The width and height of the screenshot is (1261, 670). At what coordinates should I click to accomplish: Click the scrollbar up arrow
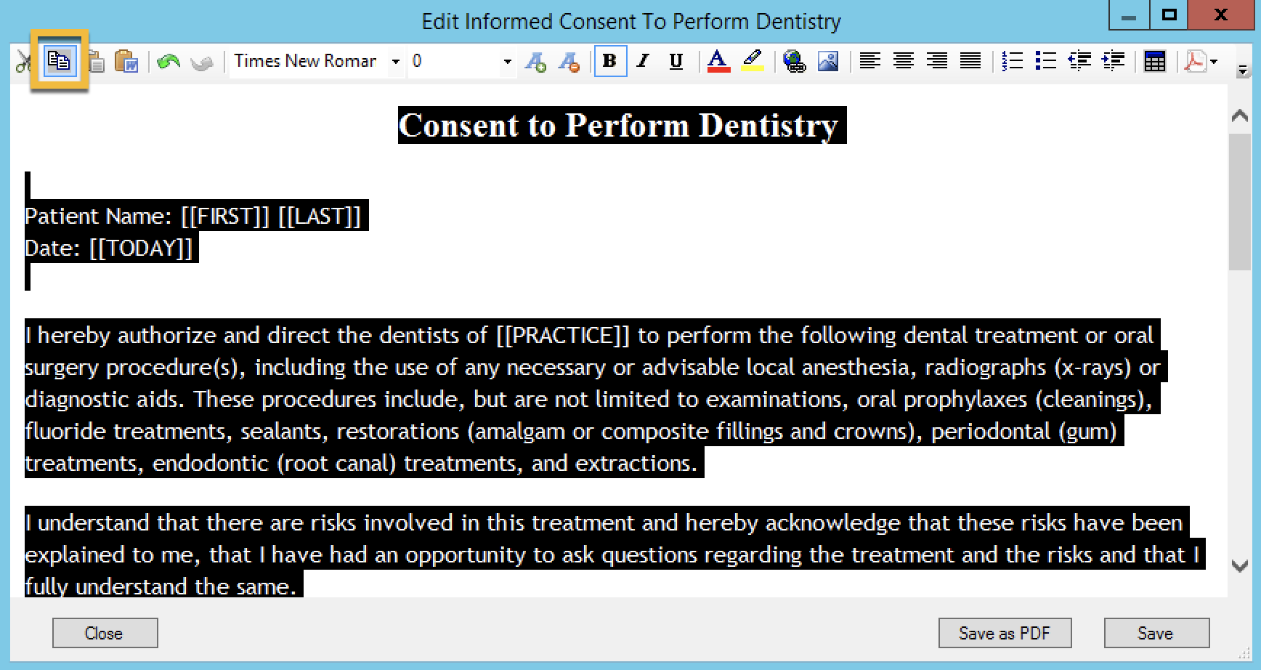coord(1240,116)
